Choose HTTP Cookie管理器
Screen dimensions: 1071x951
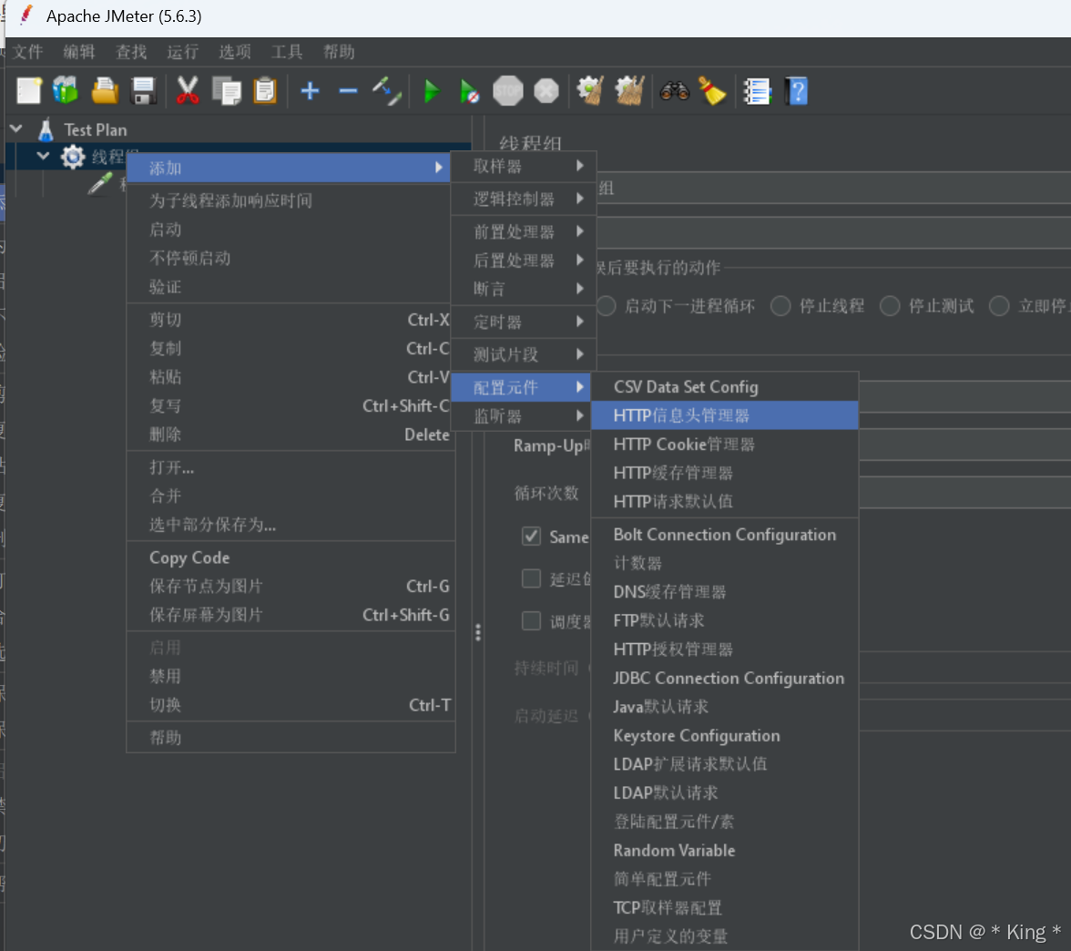725,445
